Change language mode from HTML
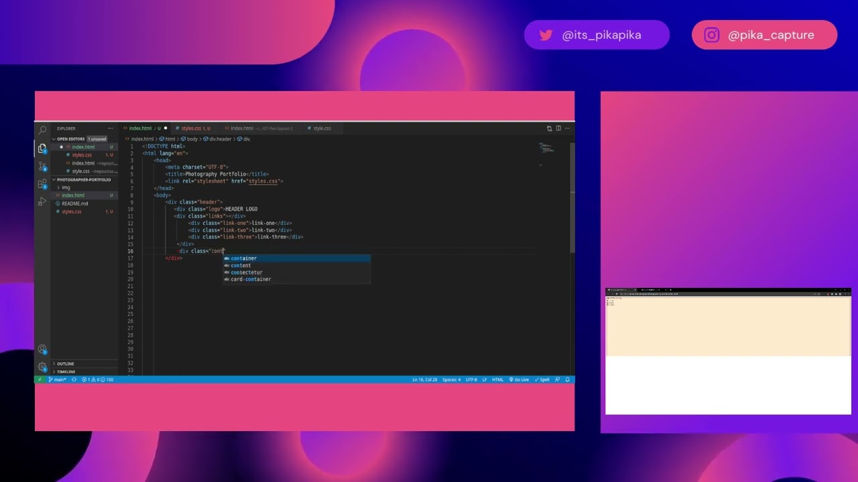 [x=497, y=380]
